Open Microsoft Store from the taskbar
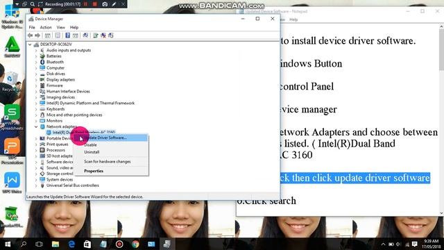The image size is (444, 250). click(87, 244)
